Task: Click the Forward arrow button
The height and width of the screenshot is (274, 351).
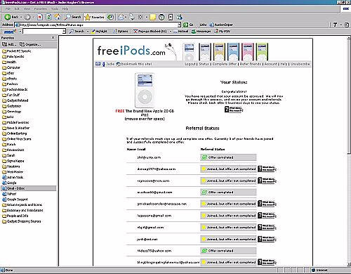Action: click(27, 17)
